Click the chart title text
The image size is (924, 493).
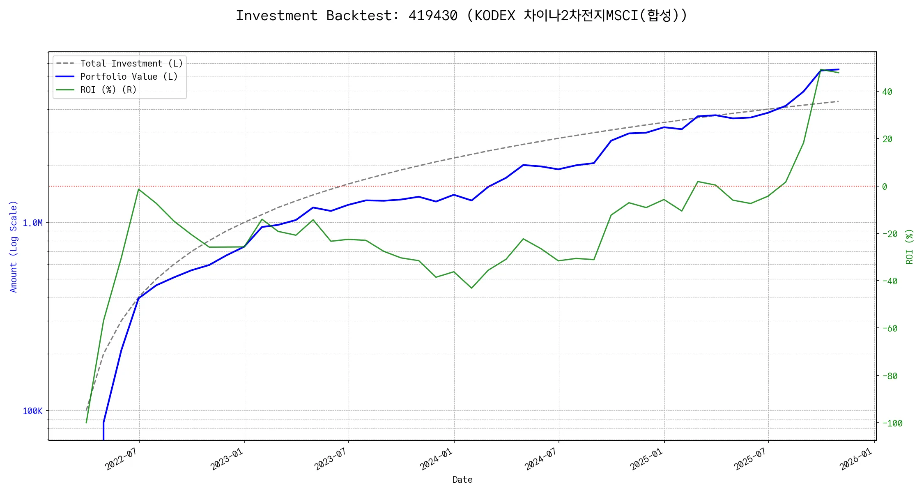462,16
